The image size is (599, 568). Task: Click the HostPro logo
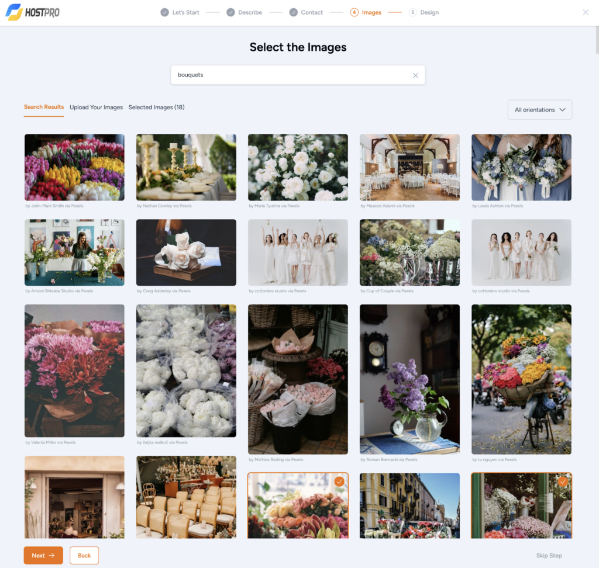33,12
